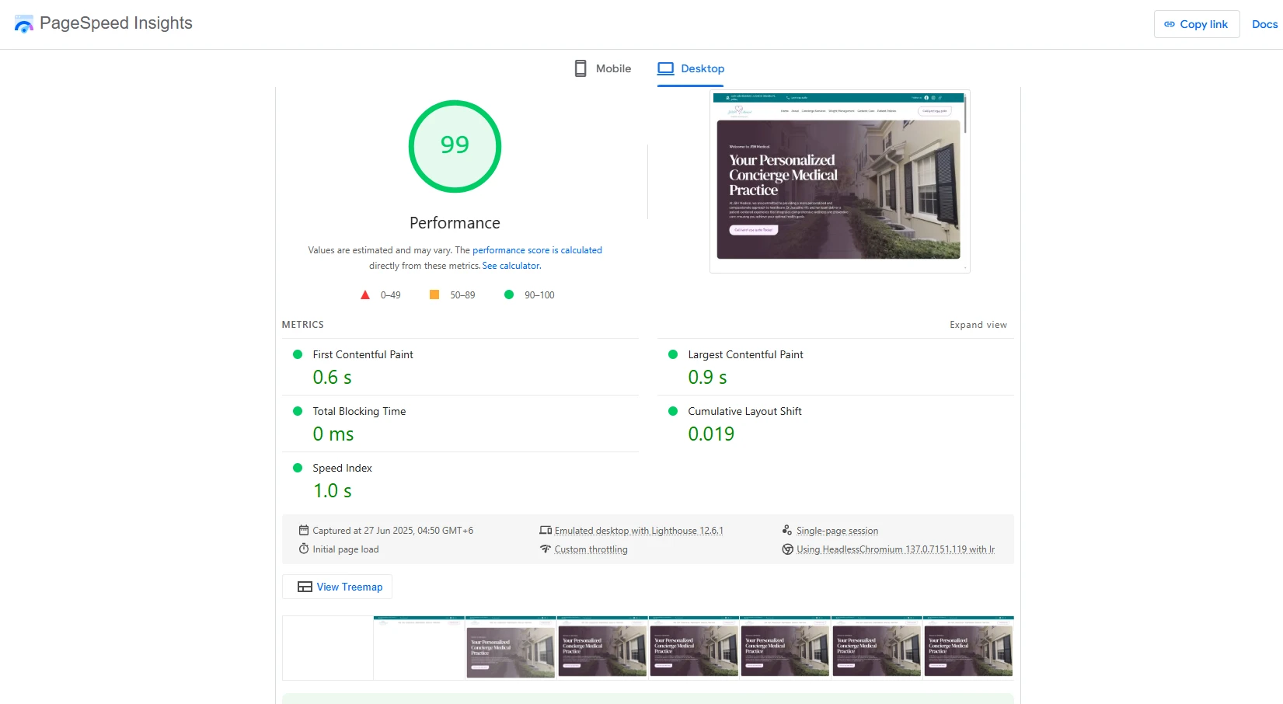Open the performance score is calculated link
This screenshot has height=704, width=1283.
[x=537, y=249]
